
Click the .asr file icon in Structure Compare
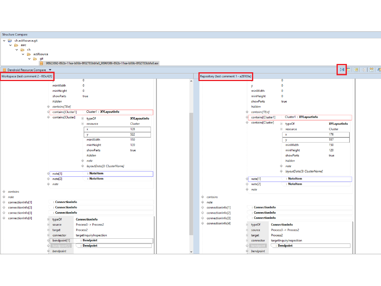(x=42, y=63)
